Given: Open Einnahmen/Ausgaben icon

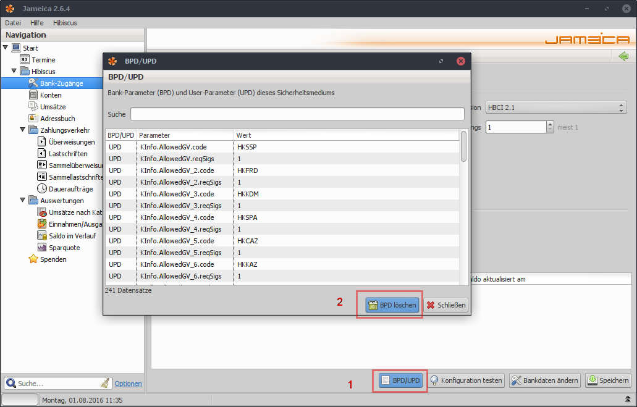Looking at the screenshot, I should click(42, 224).
